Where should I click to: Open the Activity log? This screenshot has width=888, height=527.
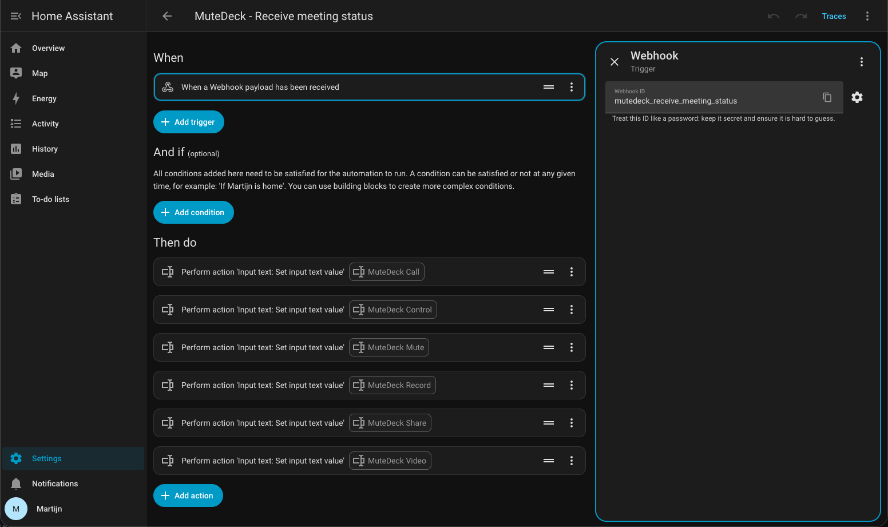(73, 124)
